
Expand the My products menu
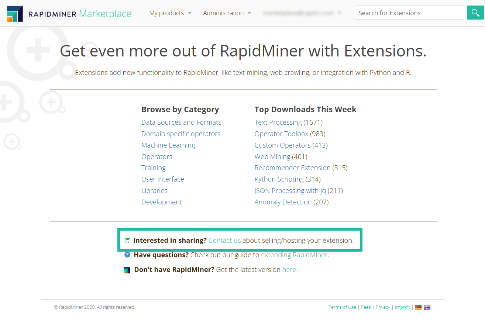(x=189, y=13)
